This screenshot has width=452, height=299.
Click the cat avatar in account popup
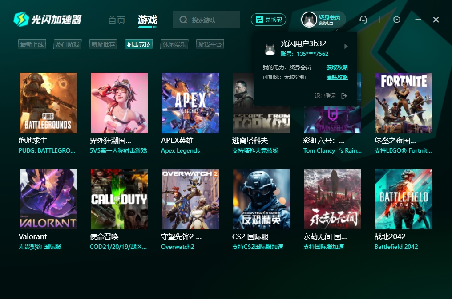(x=270, y=49)
